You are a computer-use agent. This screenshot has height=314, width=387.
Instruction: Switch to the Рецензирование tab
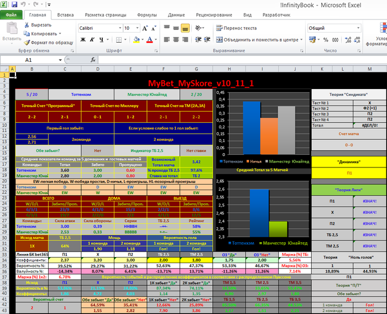tap(214, 15)
